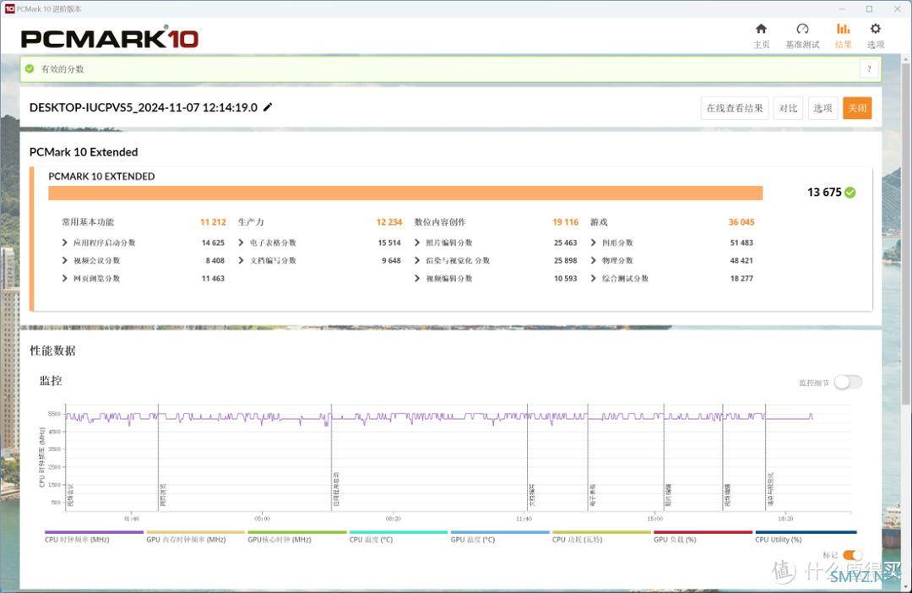Expand 物理分数 row

[594, 261]
